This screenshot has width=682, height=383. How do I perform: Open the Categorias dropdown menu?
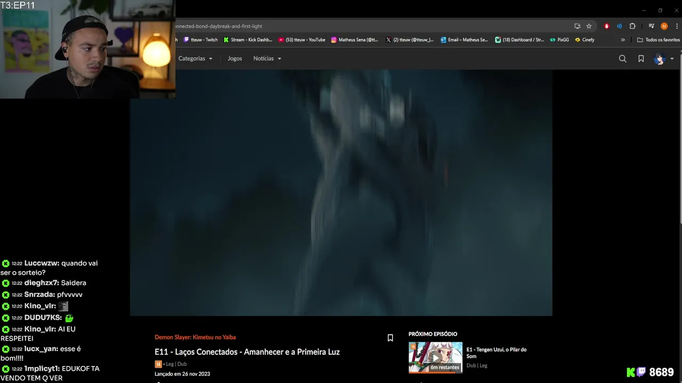[x=195, y=59]
